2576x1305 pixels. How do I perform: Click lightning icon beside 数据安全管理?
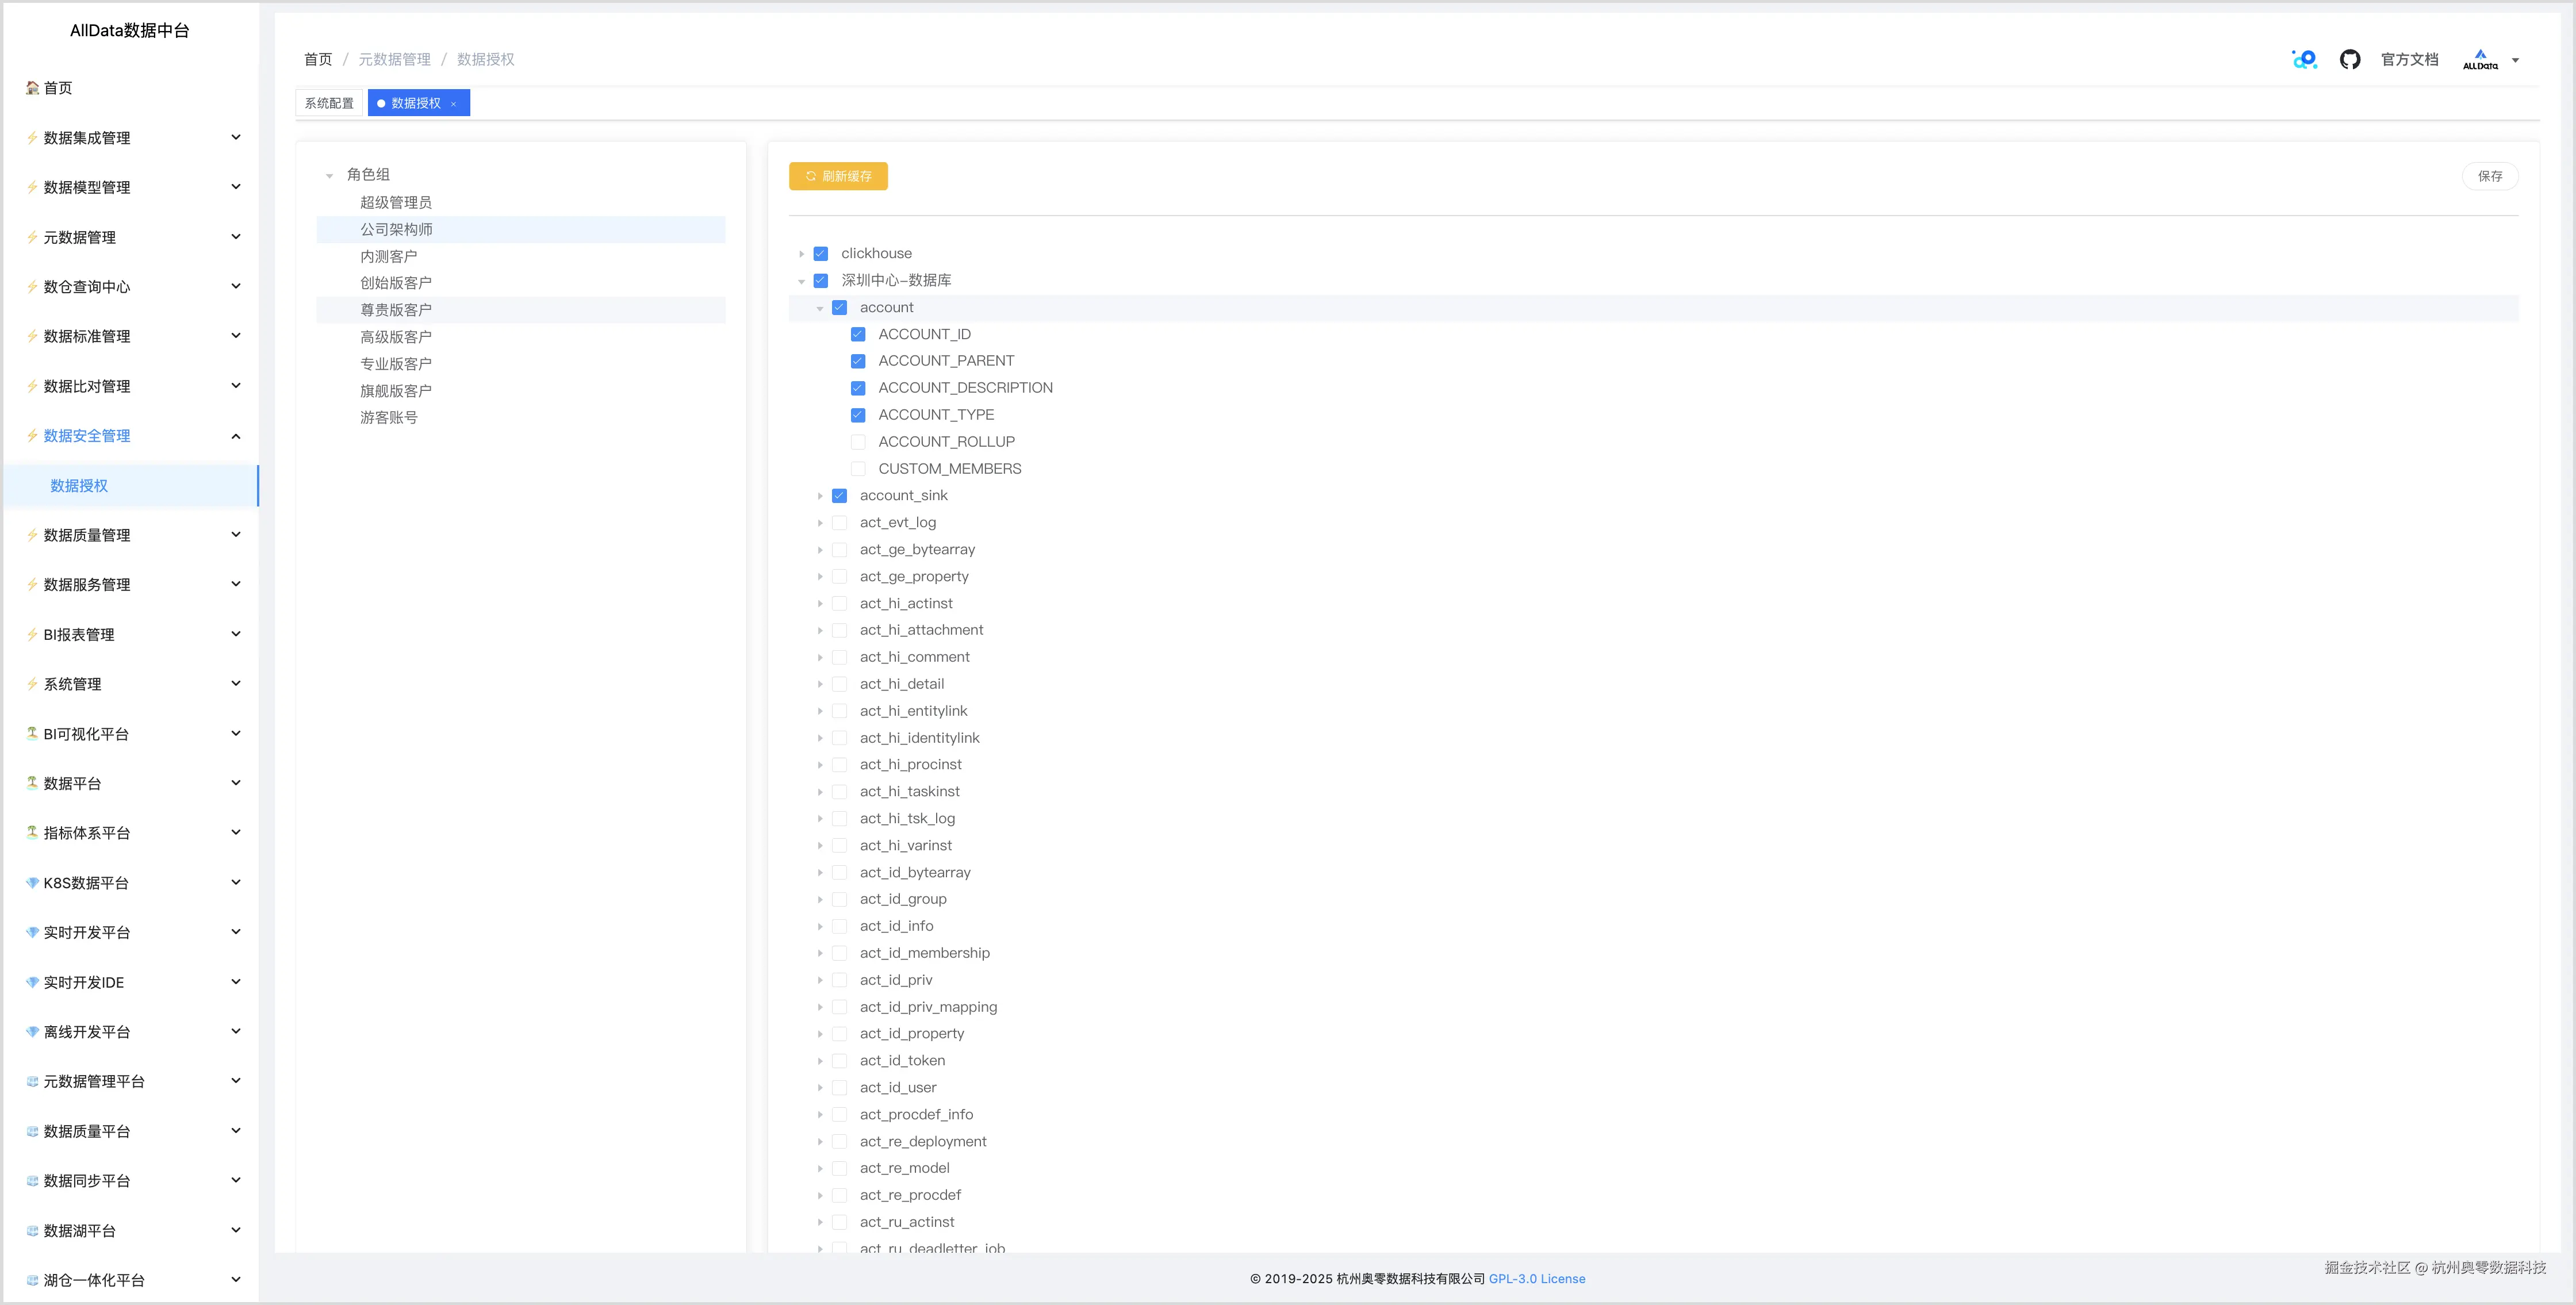point(32,436)
